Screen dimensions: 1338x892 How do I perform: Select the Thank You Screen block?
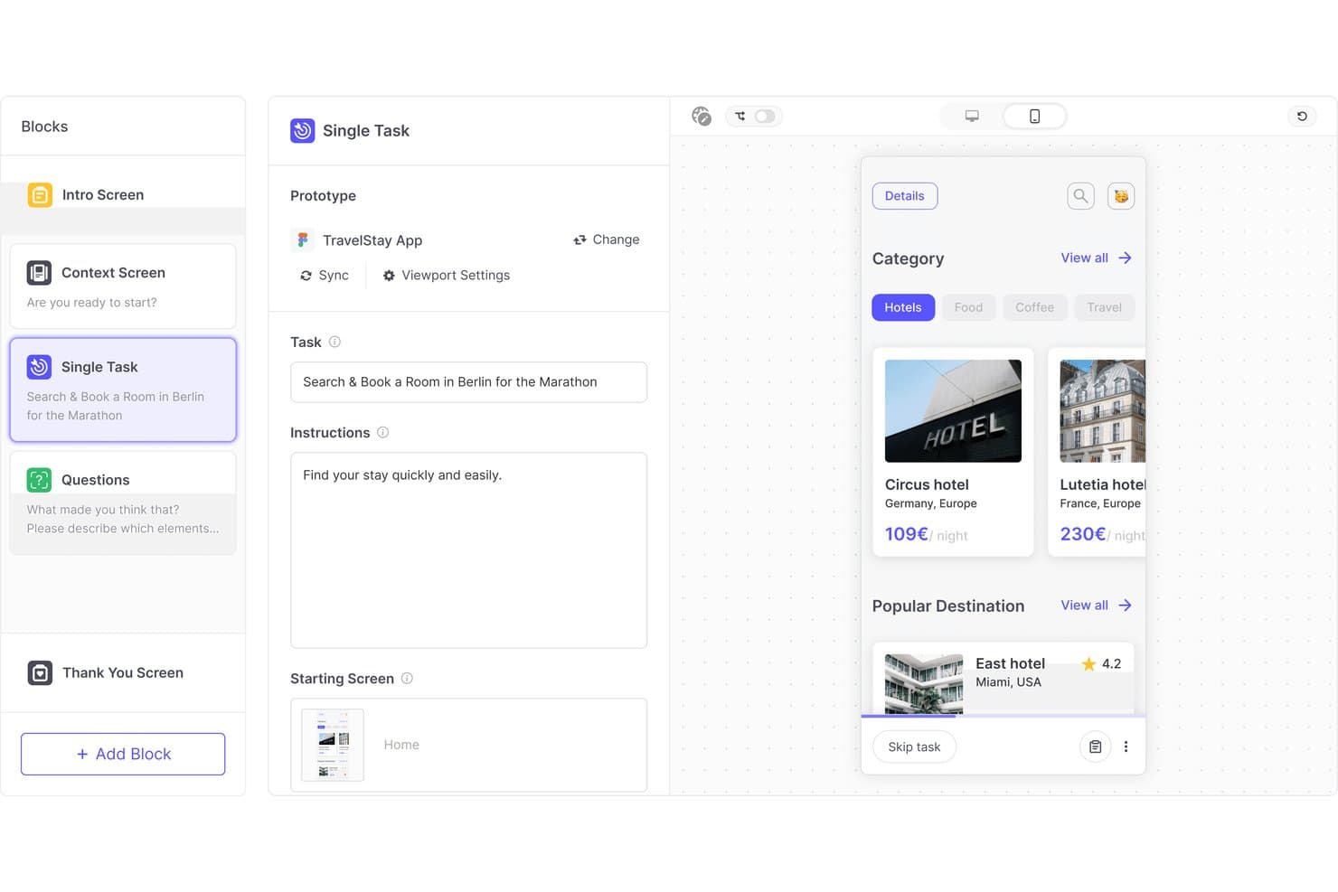tap(123, 673)
